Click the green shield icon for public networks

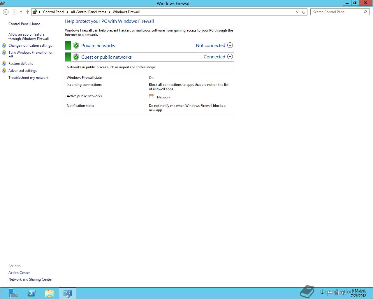coord(76,57)
